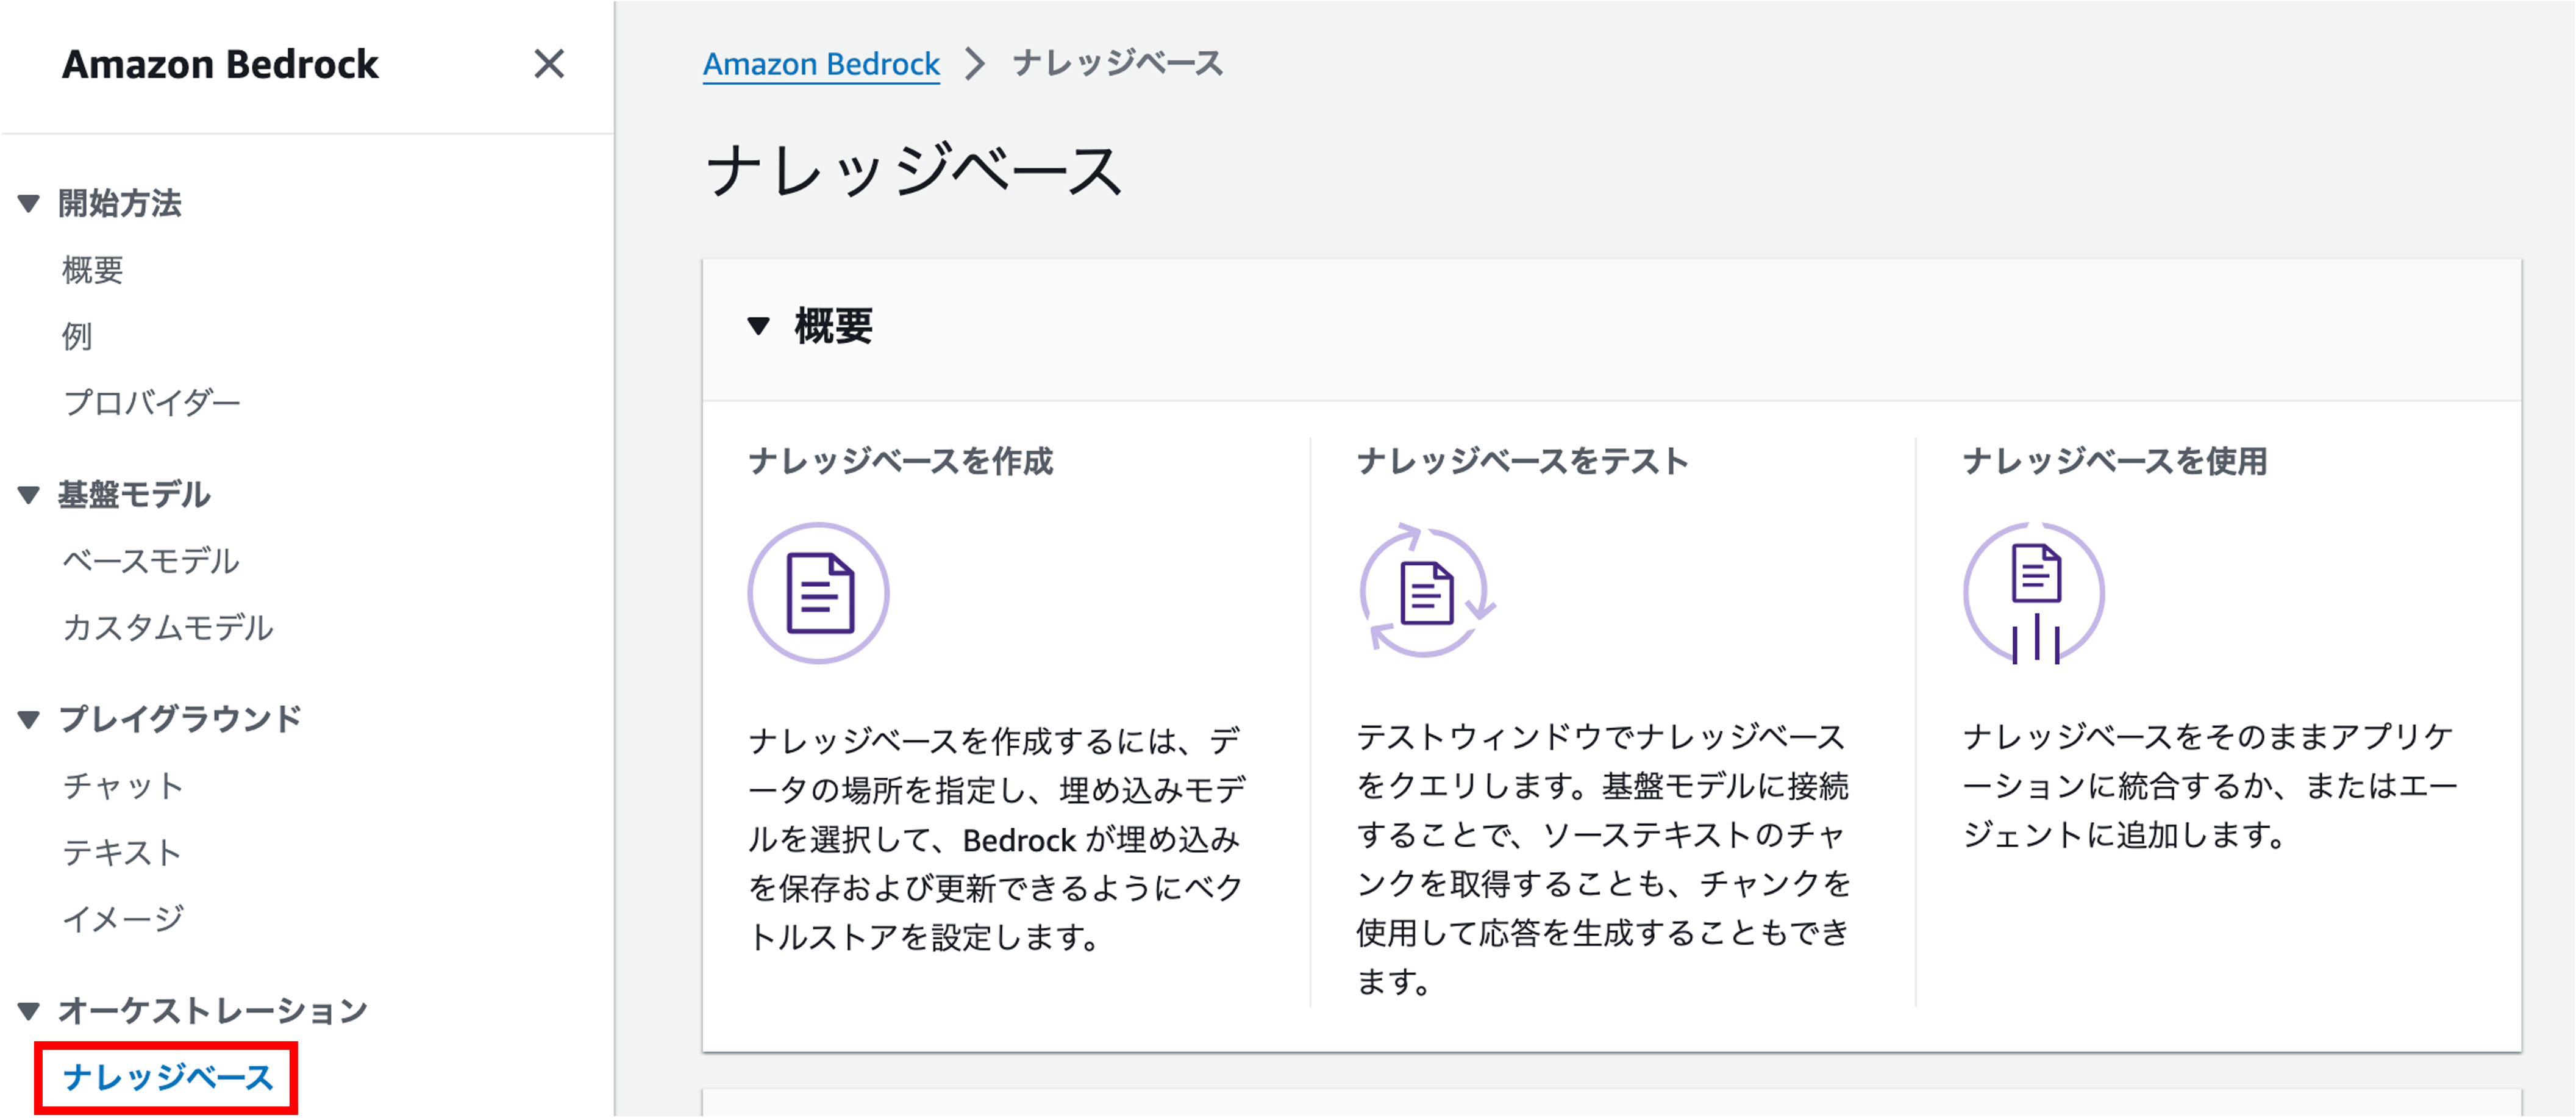Open 概要 in the sidebar
The width and height of the screenshot is (2576, 1118).
93,270
